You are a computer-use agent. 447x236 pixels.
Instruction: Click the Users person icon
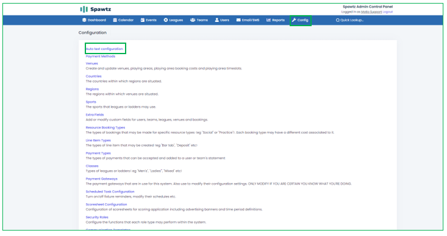point(216,20)
